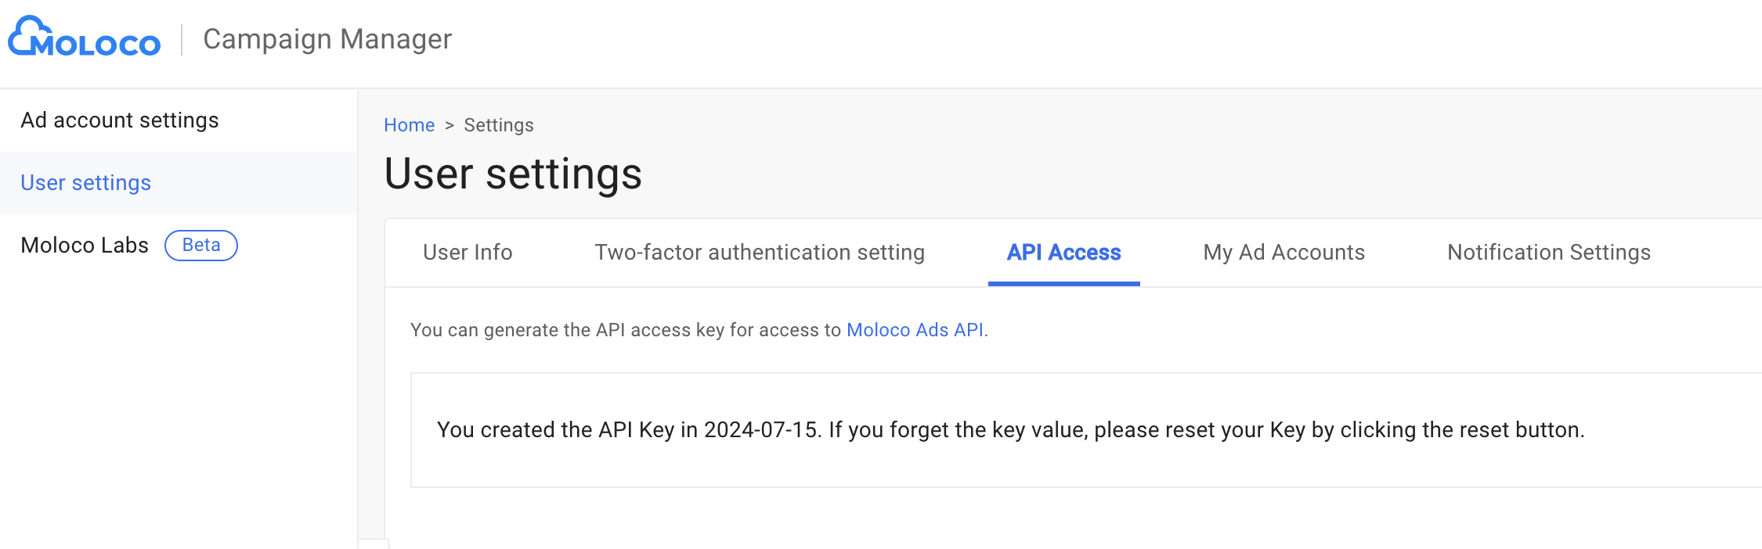Click the API access key description text
Image resolution: width=1762 pixels, height=549 pixels.
(x=626, y=330)
